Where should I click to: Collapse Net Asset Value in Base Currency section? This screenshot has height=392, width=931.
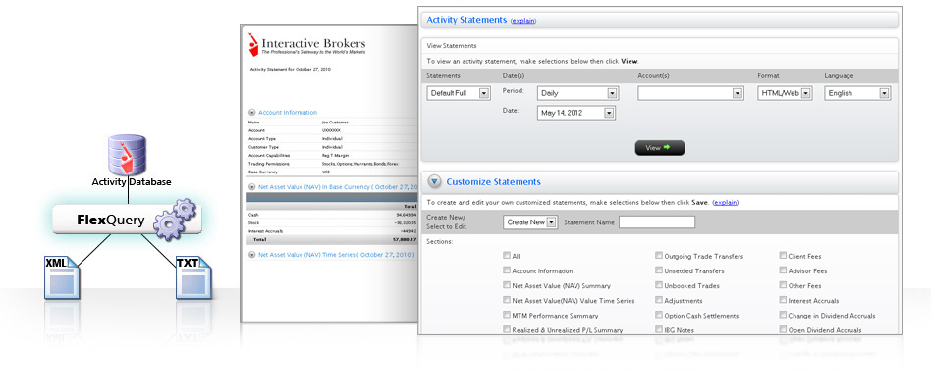[252, 186]
